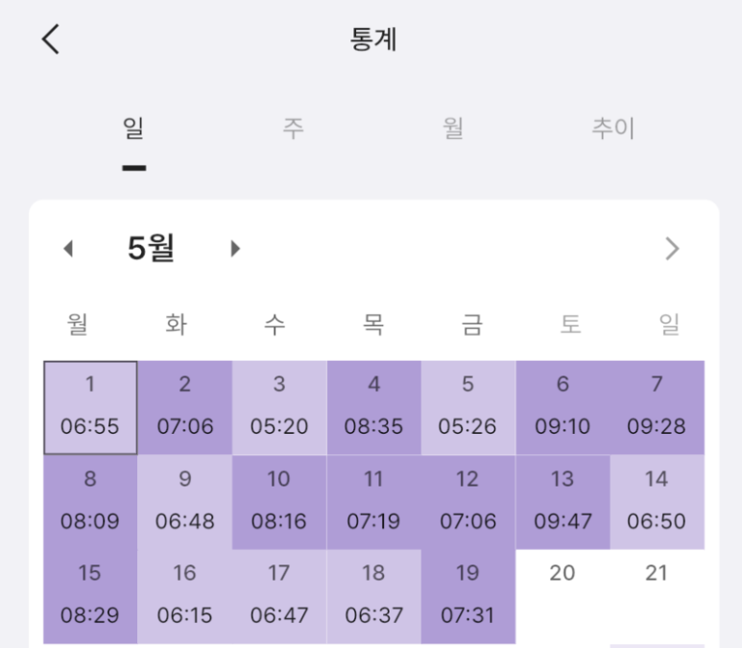Select May 10 cell showing 08:16
This screenshot has width=742, height=648.
click(x=279, y=502)
